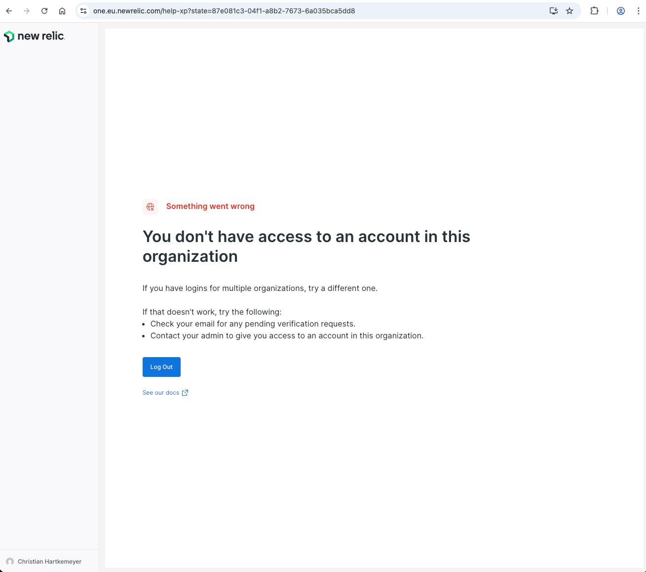
Task: Click the multiple organizations login sentence
Action: pyautogui.click(x=260, y=288)
